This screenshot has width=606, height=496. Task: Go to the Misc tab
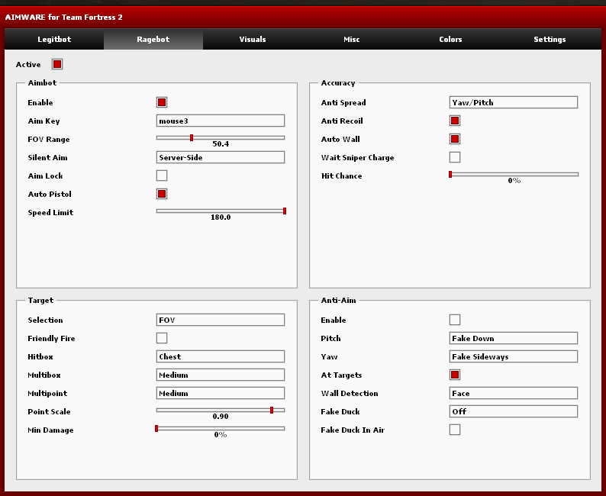click(x=352, y=40)
